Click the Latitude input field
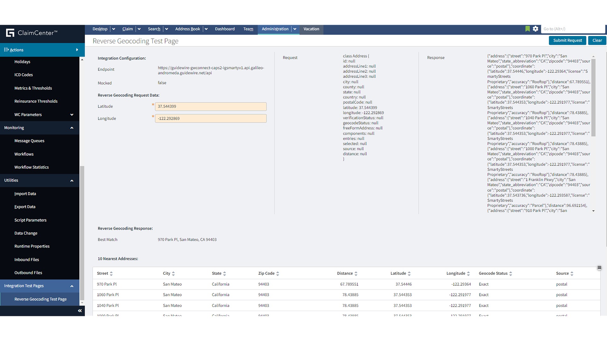 tap(211, 106)
